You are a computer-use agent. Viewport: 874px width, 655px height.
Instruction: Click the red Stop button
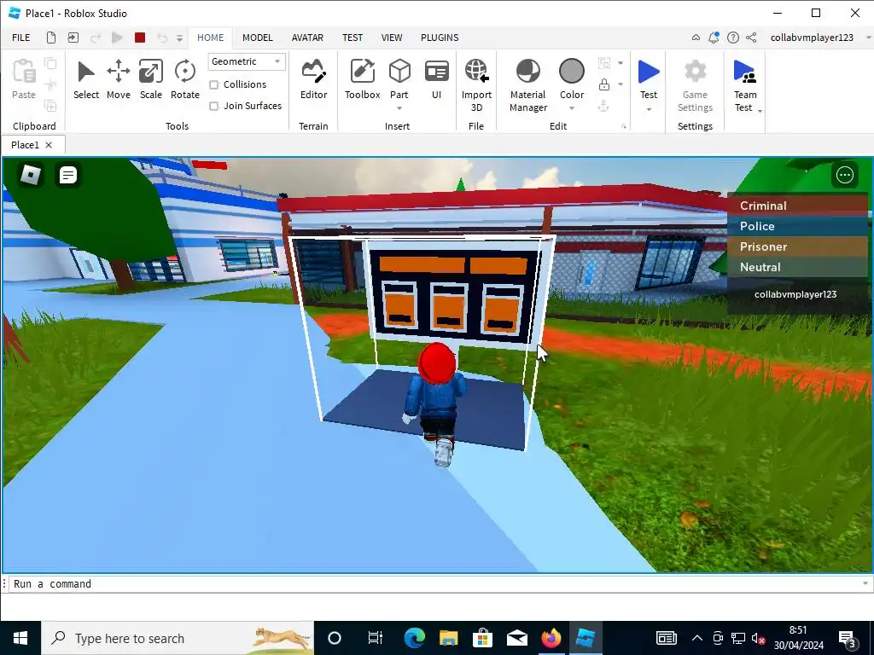point(140,38)
